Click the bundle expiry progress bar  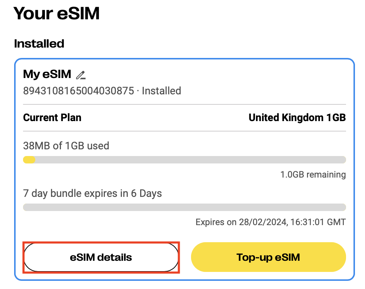point(184,207)
